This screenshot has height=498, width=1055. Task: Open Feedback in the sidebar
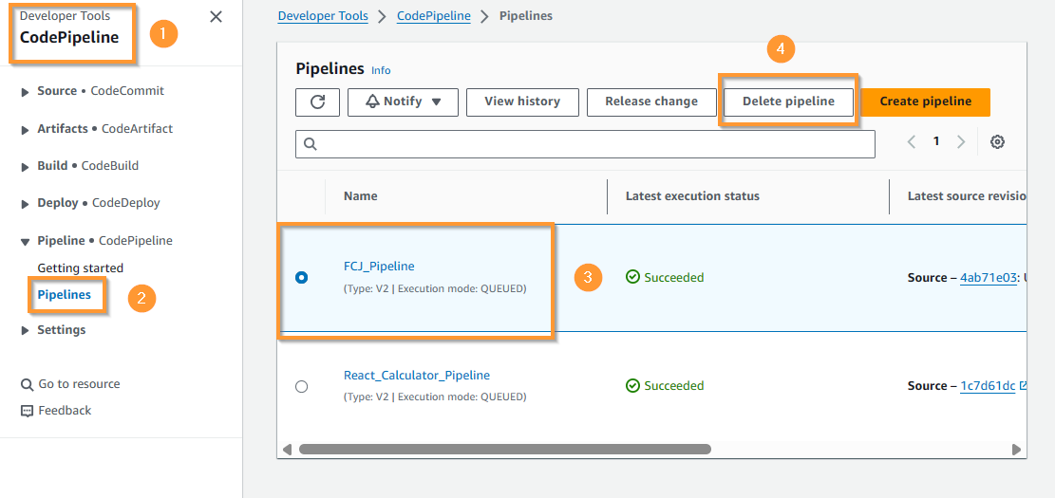[65, 411]
